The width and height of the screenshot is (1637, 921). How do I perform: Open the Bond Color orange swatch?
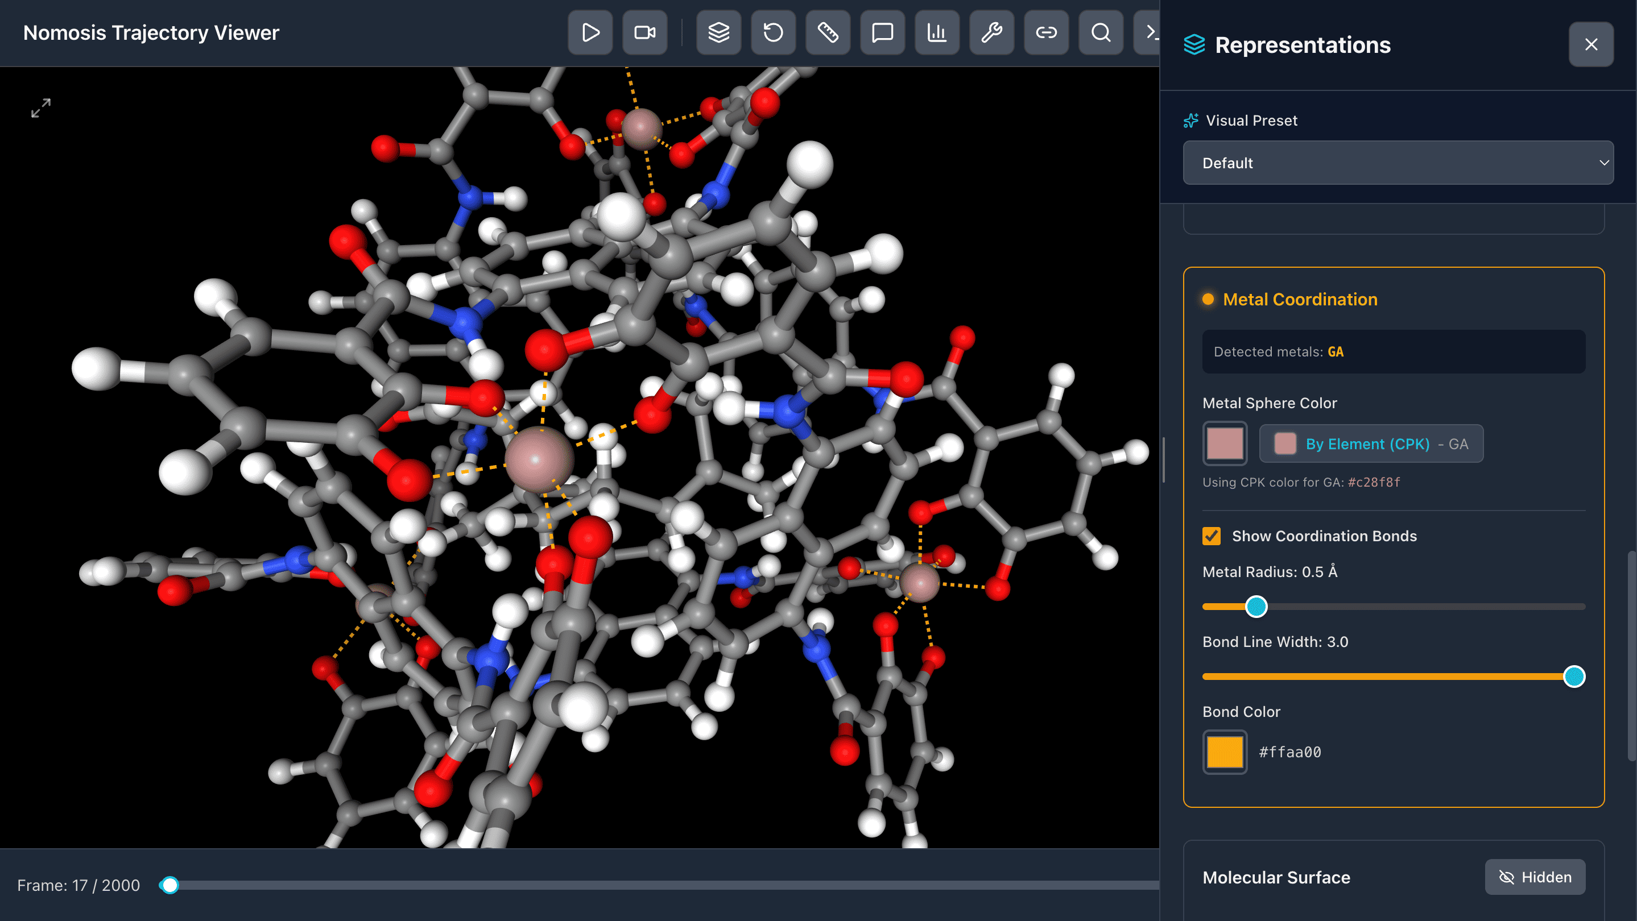tap(1225, 752)
